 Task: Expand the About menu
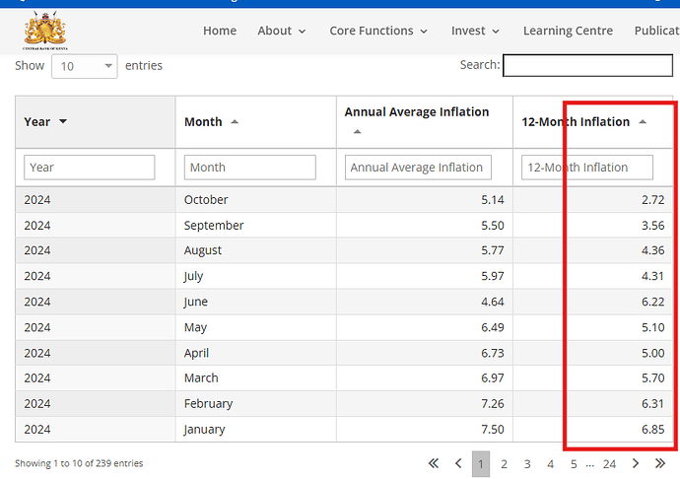(x=282, y=31)
